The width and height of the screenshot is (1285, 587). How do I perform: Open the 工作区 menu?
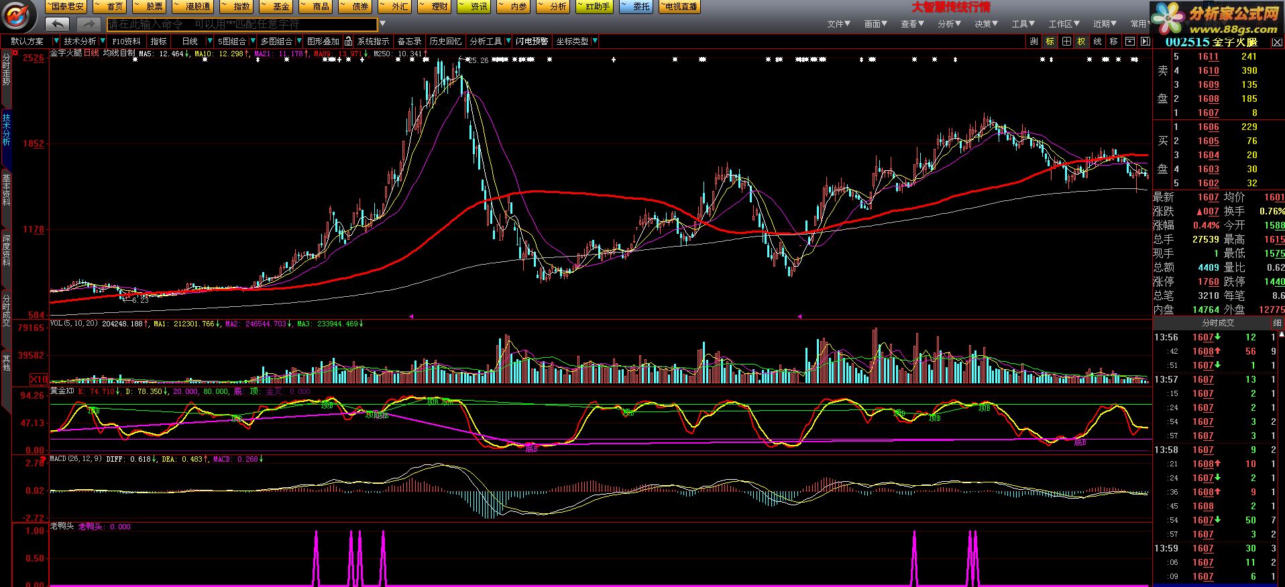click(x=1064, y=24)
